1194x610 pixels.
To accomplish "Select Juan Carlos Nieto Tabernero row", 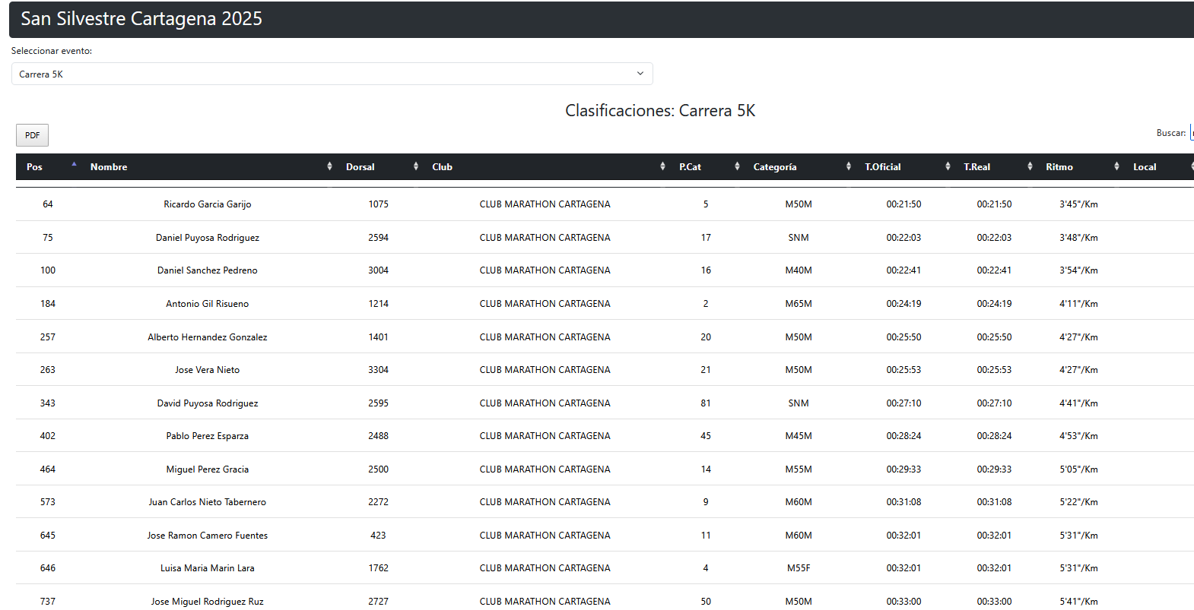I will click(207, 502).
